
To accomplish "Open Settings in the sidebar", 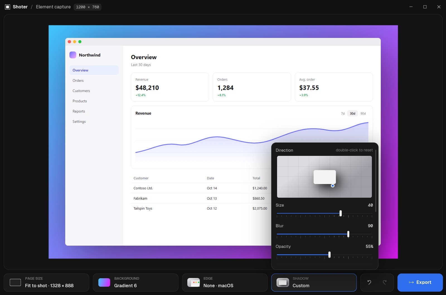I will (94, 122).
